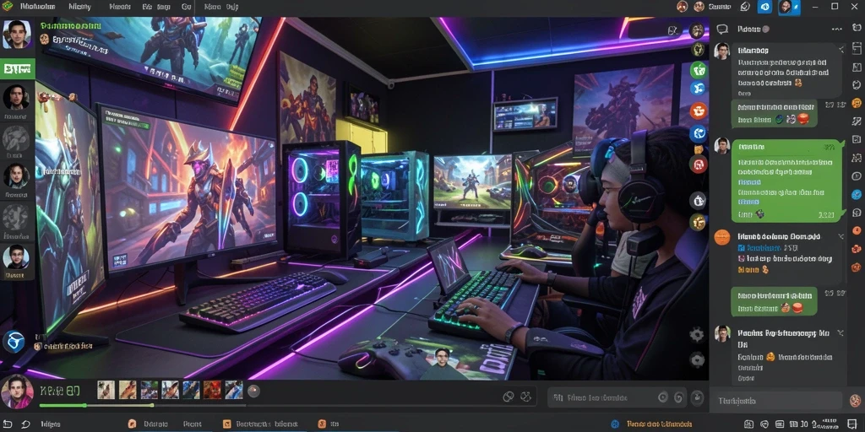Open the settings gear beside the stream
This screenshot has width=865, height=432.
click(697, 334)
